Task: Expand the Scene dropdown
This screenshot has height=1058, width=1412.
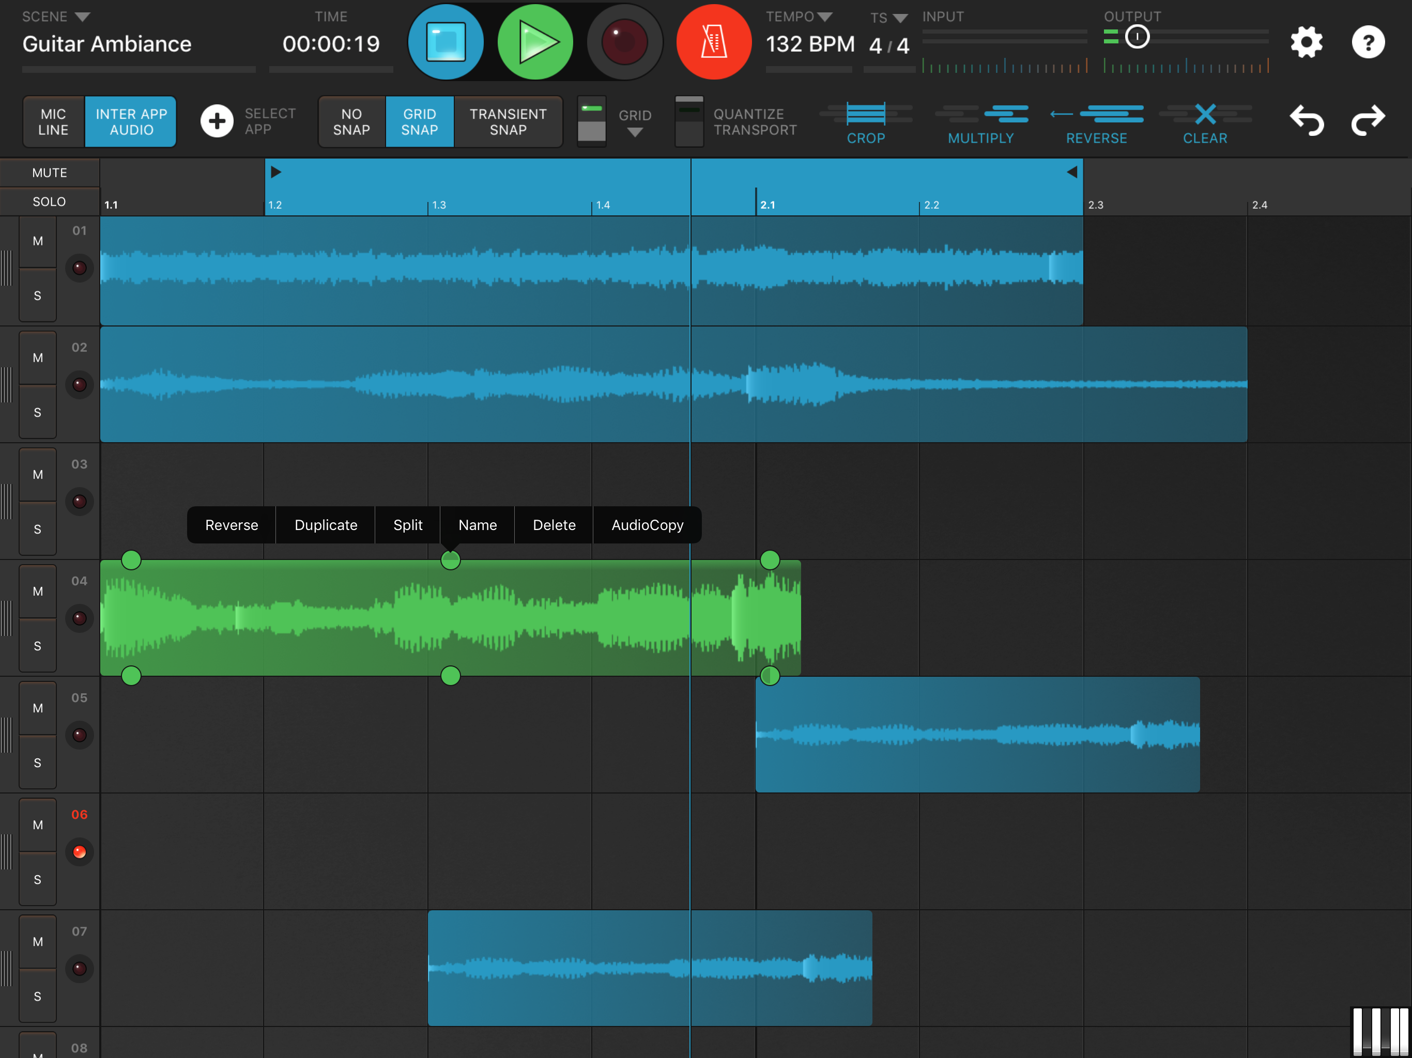Action: click(82, 17)
